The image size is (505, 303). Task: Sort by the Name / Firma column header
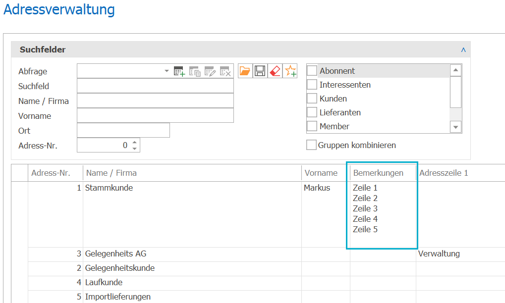(192, 173)
